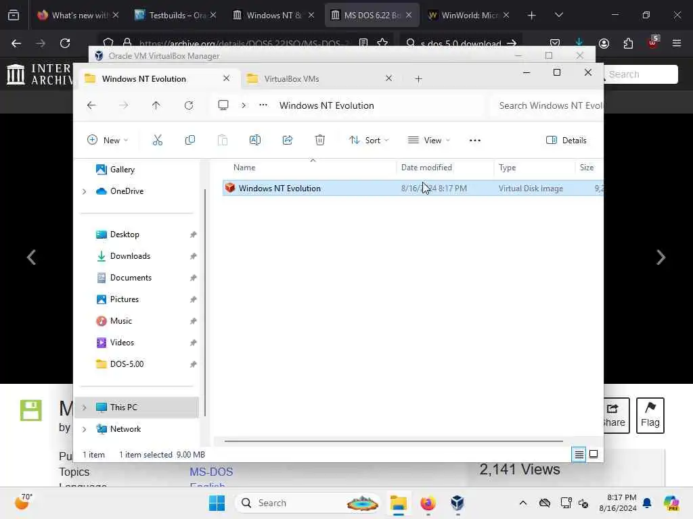Go up one folder level in Explorer

pos(156,105)
